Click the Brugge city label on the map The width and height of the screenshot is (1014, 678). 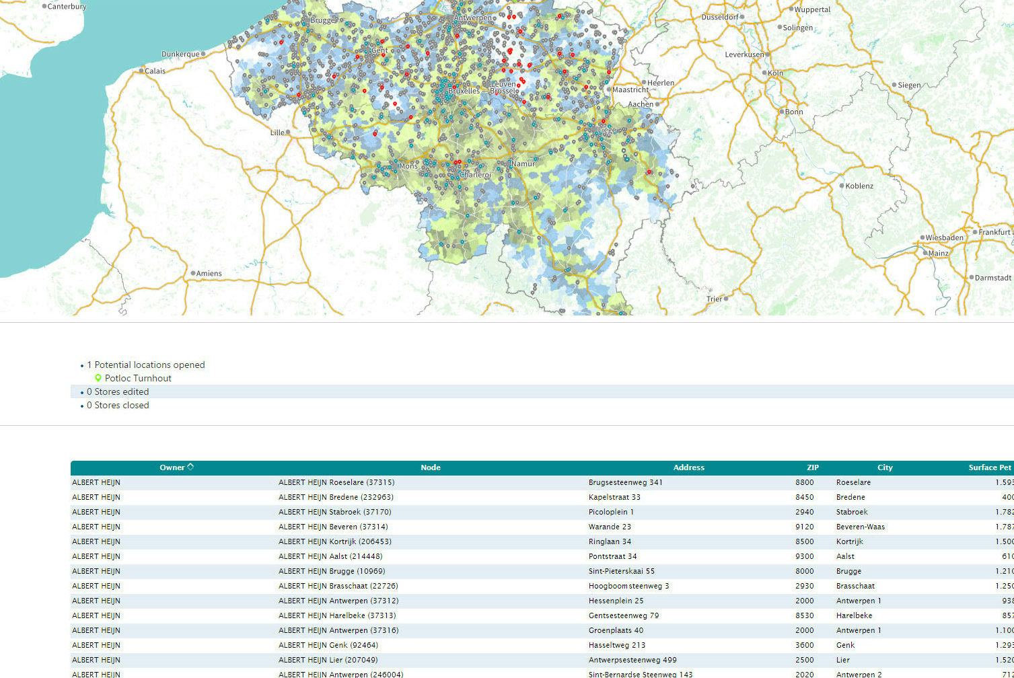tap(322, 20)
